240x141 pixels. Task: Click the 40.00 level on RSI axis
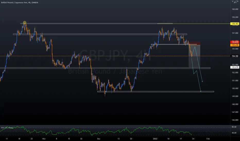click(x=234, y=133)
